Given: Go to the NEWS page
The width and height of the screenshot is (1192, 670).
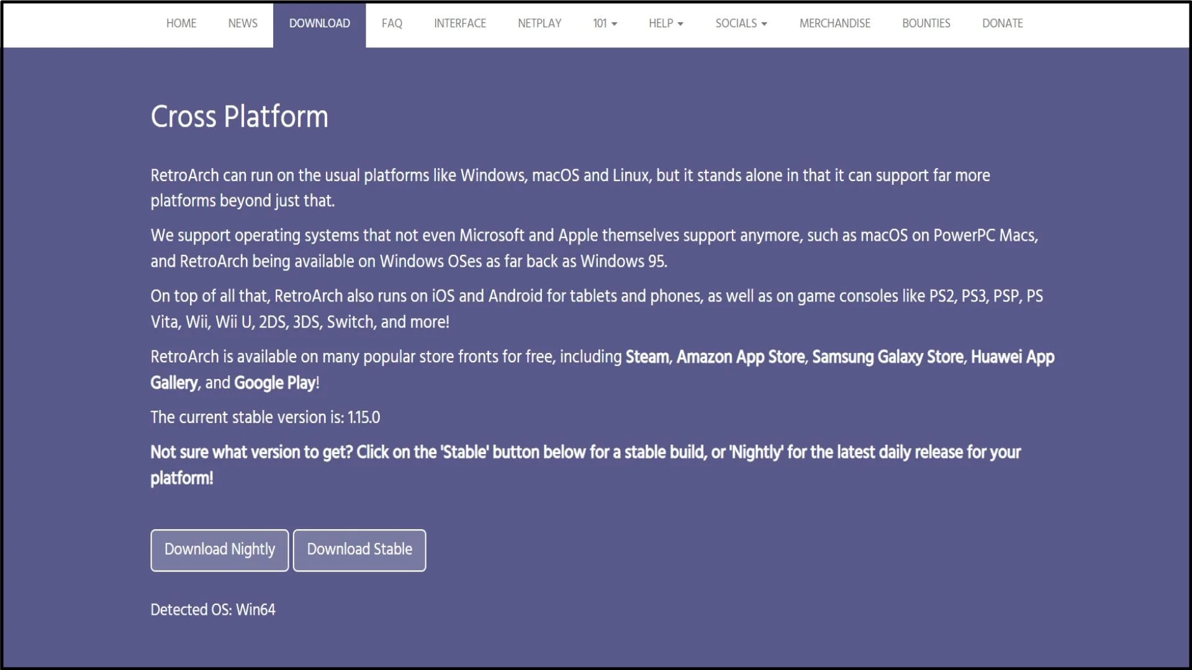Looking at the screenshot, I should [x=242, y=24].
